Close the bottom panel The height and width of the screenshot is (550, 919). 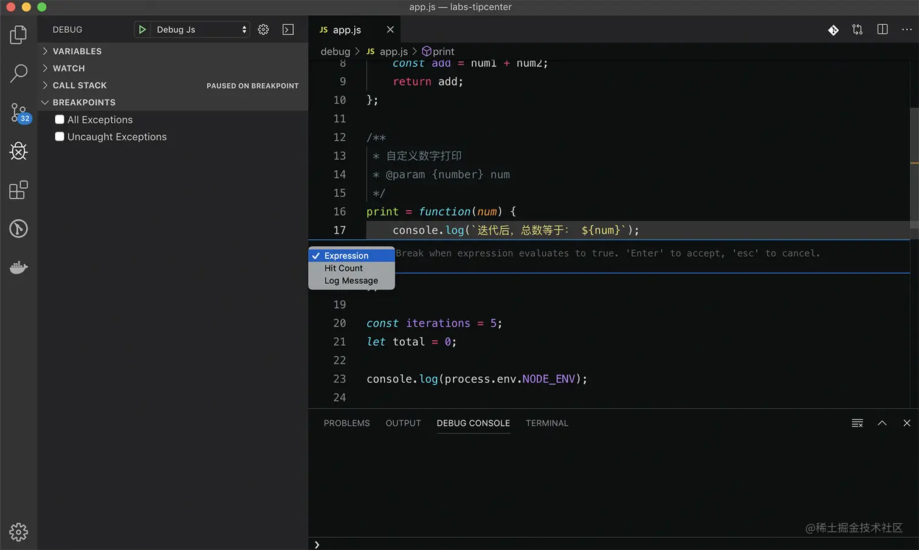[907, 423]
